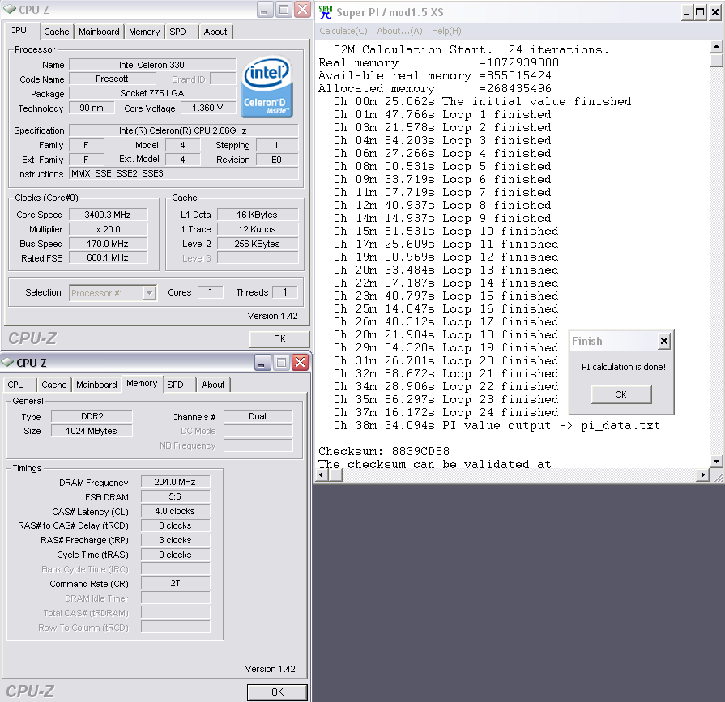Open About...(A) menu in Super PI
Viewport: 725px width, 702px height.
[x=399, y=31]
